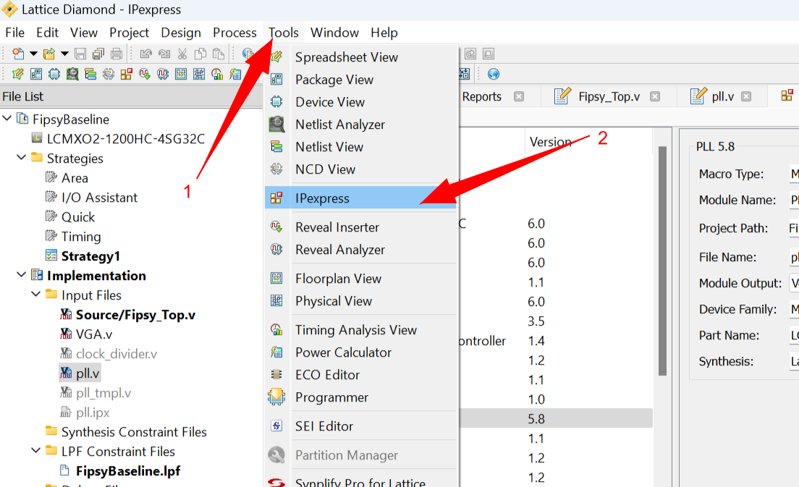Close the Reports tab
799x487 pixels.
[519, 96]
